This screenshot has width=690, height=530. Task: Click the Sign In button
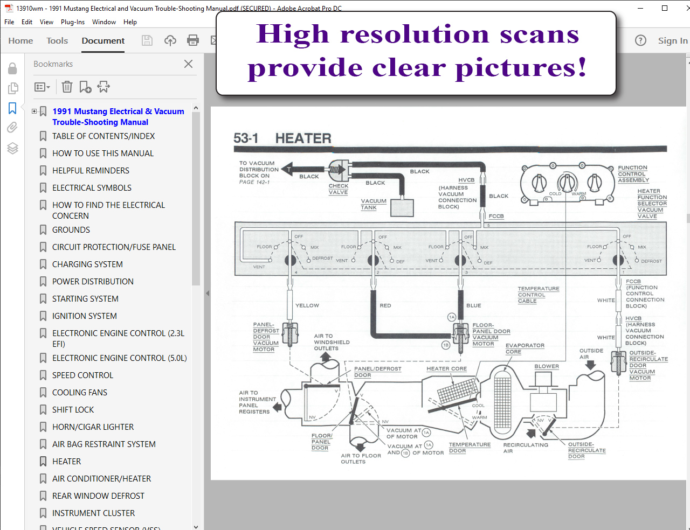pos(673,40)
